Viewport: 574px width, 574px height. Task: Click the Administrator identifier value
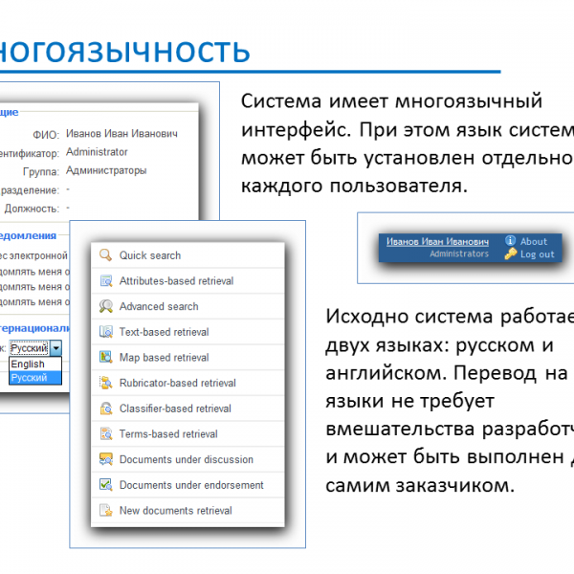click(97, 152)
